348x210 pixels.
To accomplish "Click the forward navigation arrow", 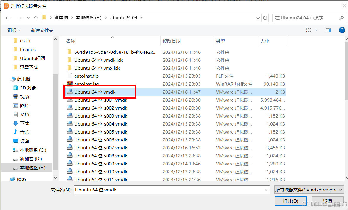I will click(19, 18).
